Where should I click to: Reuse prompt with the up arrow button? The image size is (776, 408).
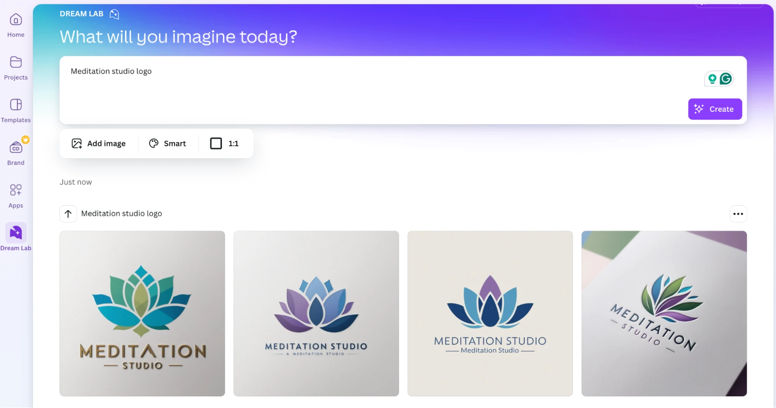68,214
